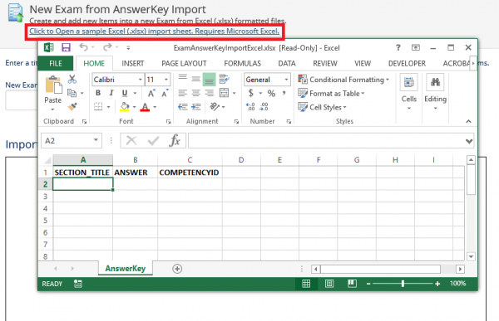Expand the formula bar chevron

(469, 141)
